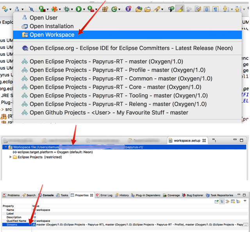Switch to the History tab
The width and height of the screenshot is (250, 232).
pyautogui.click(x=122, y=195)
